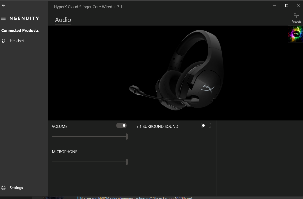Image resolution: width=303 pixels, height=199 pixels.
Task: Enable 7.1 Surround Sound toggle
Action: 206,125
